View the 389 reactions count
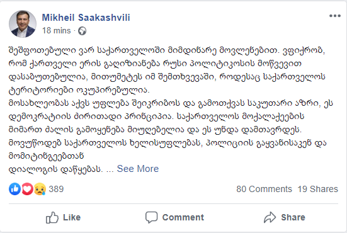Image resolution: width=347 pixels, height=233 pixels. tap(56, 189)
